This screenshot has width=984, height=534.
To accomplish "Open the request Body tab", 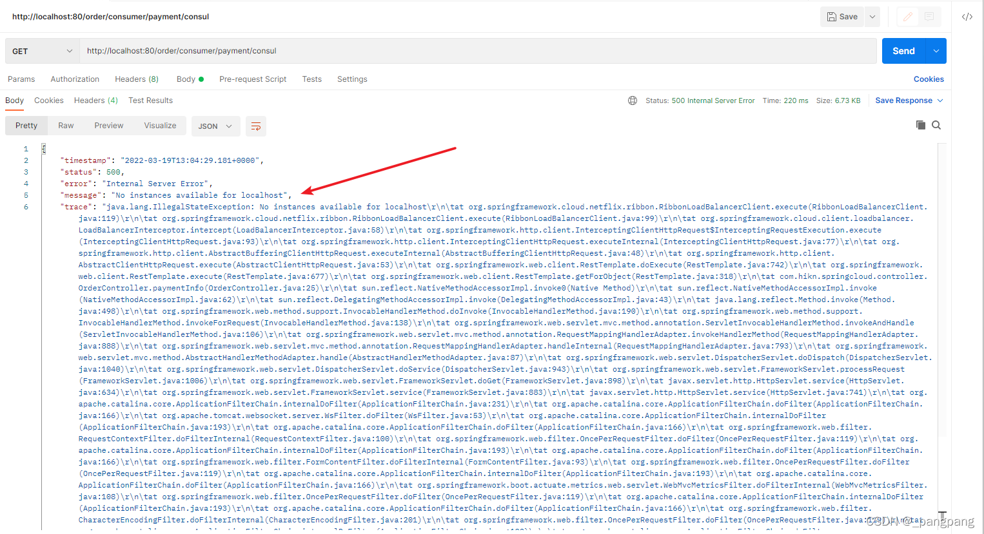I will tap(190, 79).
